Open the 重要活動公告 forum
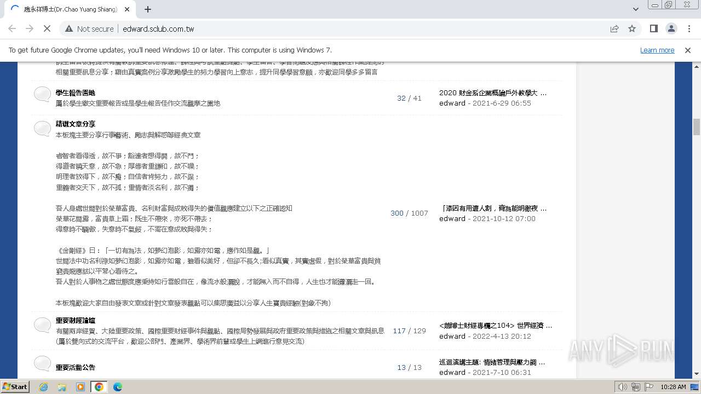This screenshot has height=394, width=701. (x=76, y=367)
